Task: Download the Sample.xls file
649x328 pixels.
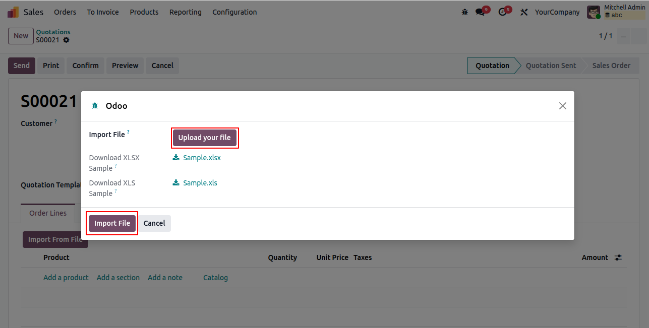Action: [x=195, y=183]
